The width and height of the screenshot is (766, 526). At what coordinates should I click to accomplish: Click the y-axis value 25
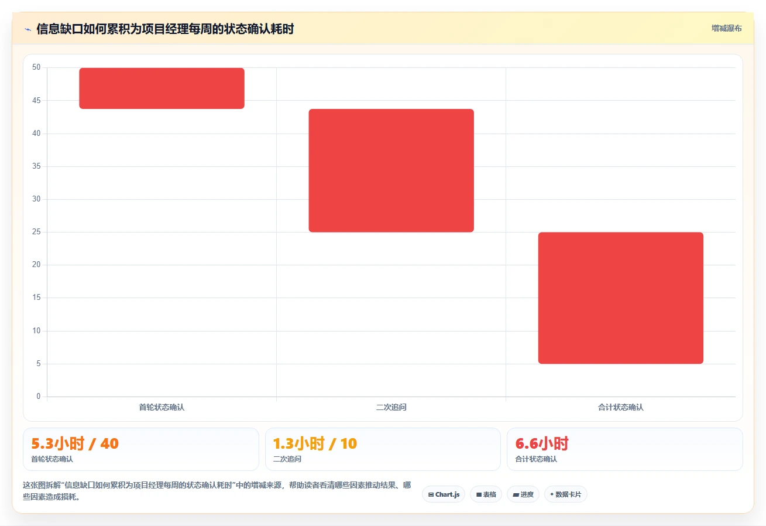click(x=36, y=232)
